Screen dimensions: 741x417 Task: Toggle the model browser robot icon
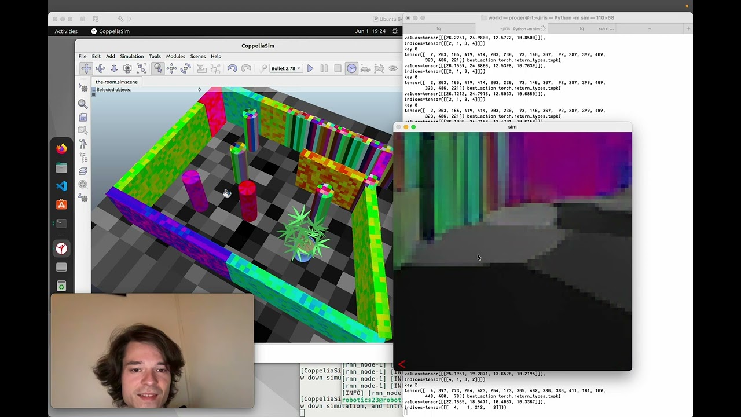(x=83, y=144)
